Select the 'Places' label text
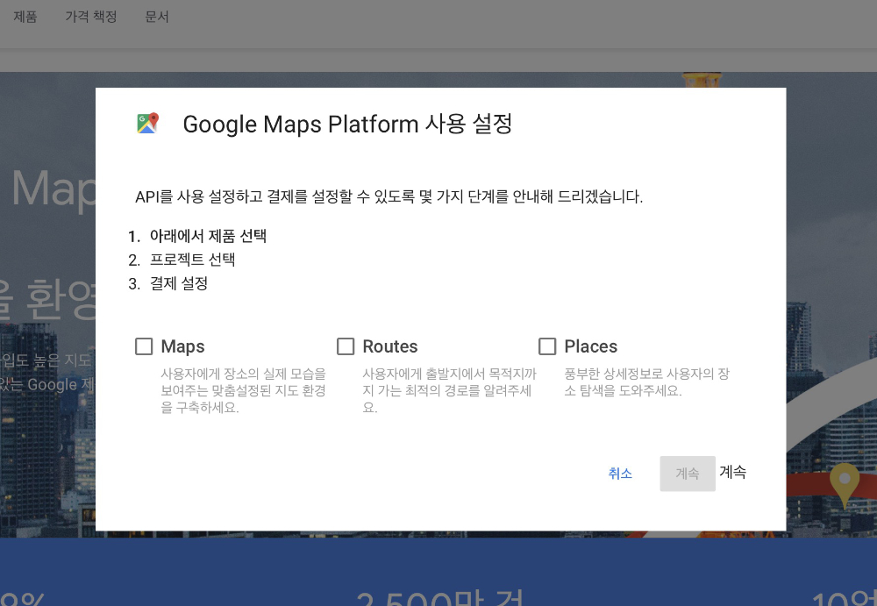Image resolution: width=877 pixels, height=606 pixels. (x=590, y=346)
